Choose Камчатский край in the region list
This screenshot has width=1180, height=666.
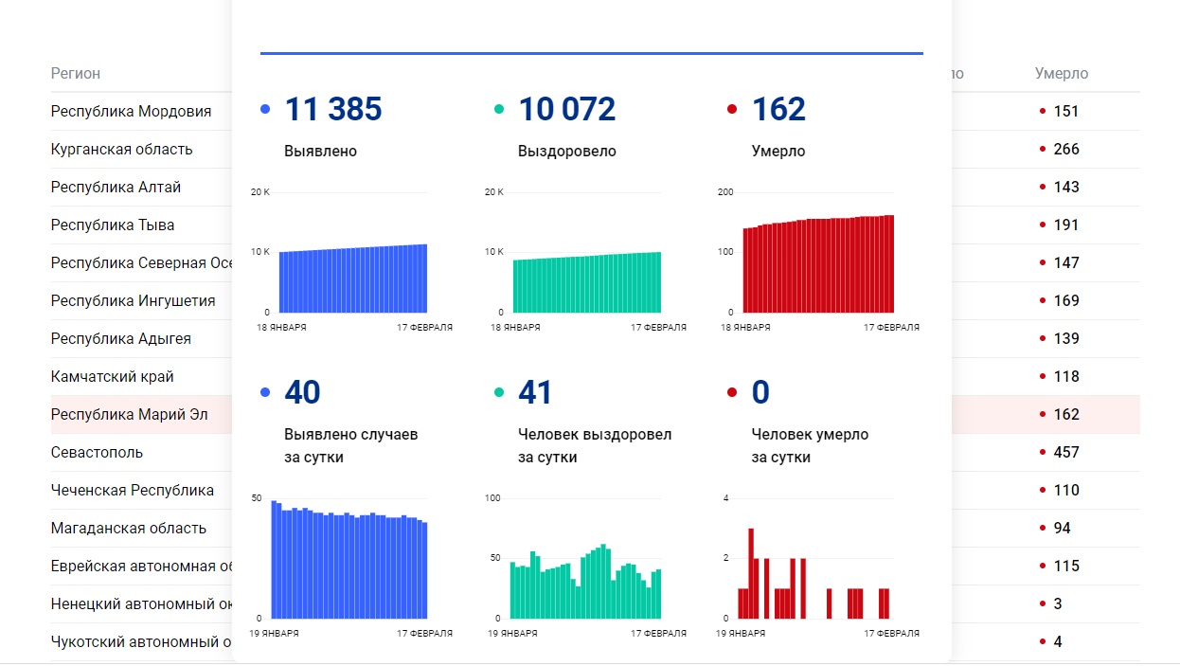[113, 376]
